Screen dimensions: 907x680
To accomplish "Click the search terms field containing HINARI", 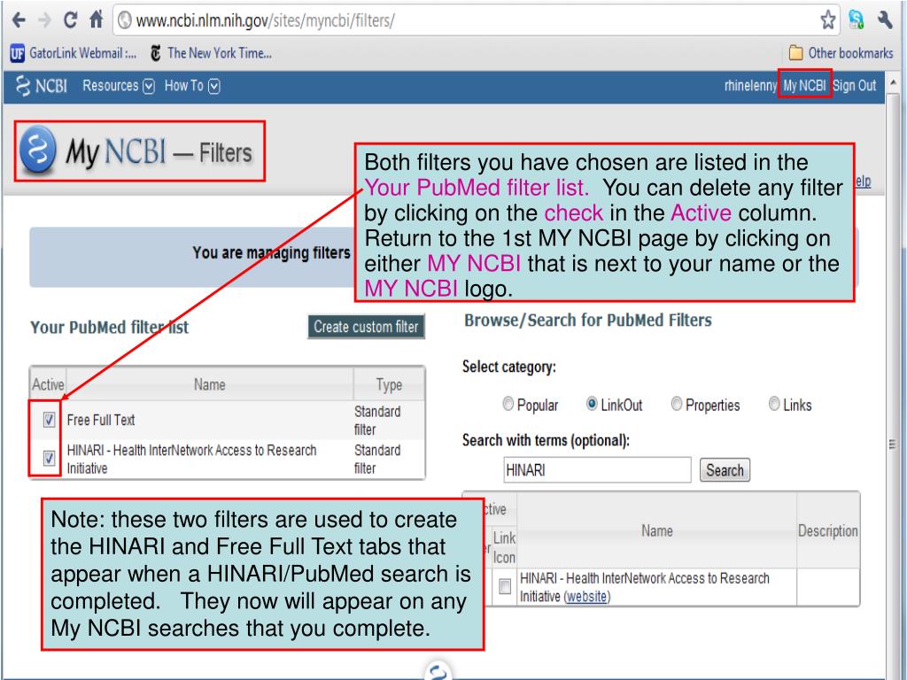I will tap(597, 470).
